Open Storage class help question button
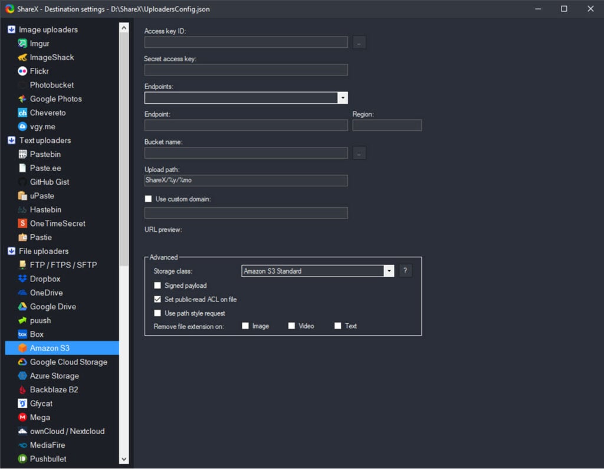Viewport: 604px width, 469px height. [405, 271]
